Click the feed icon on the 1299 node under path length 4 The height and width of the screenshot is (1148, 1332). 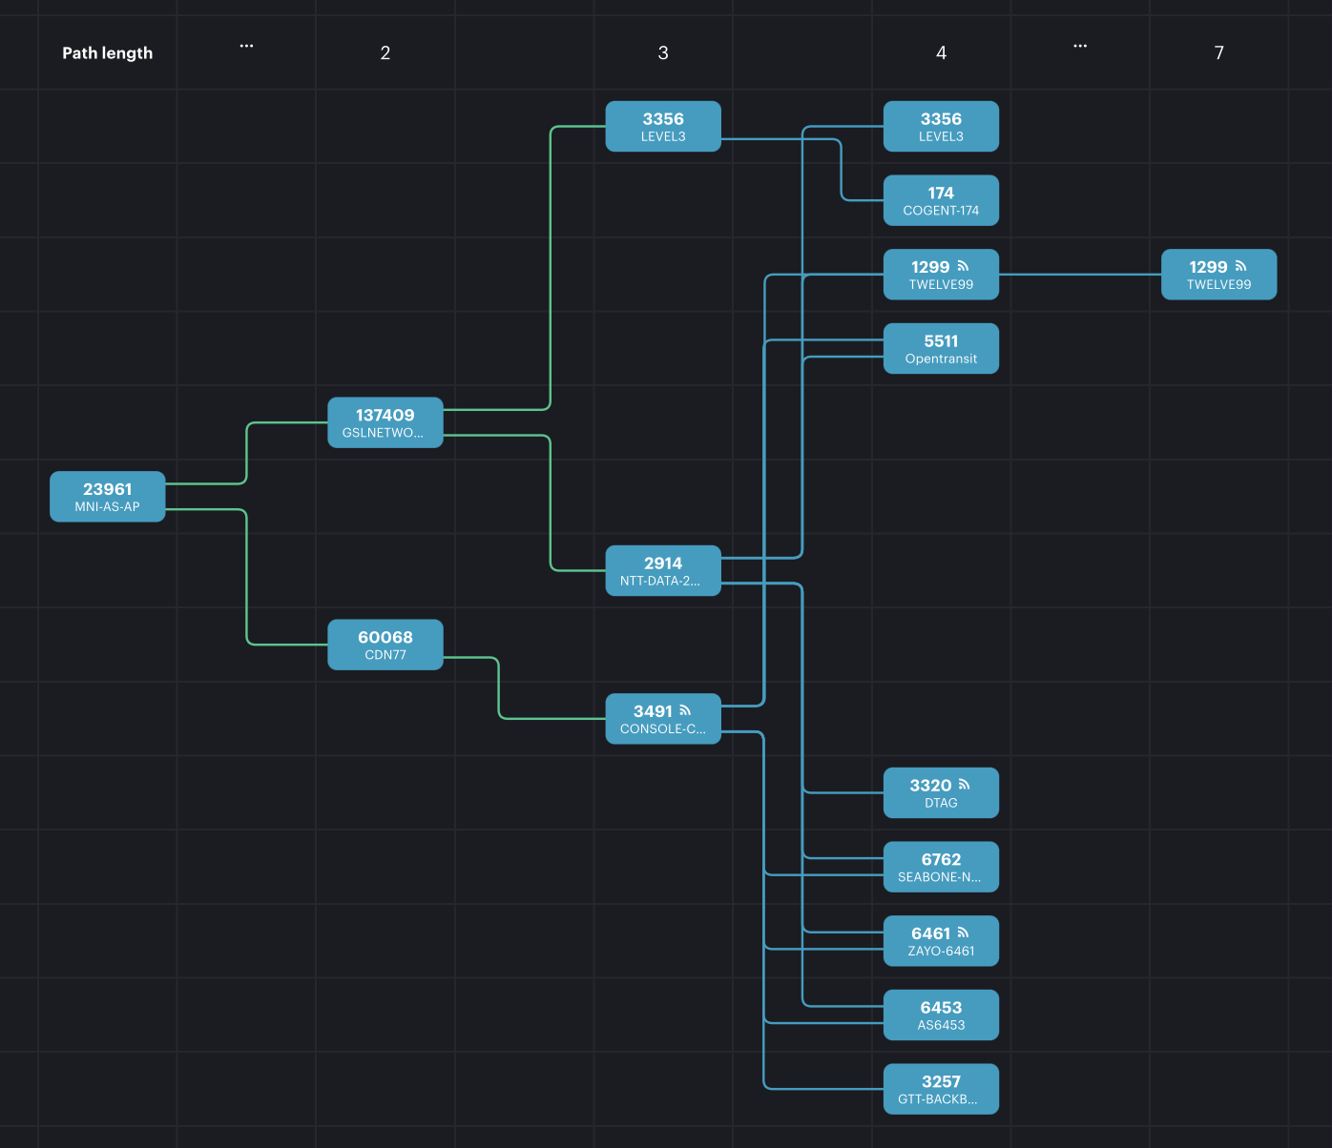pos(963,266)
